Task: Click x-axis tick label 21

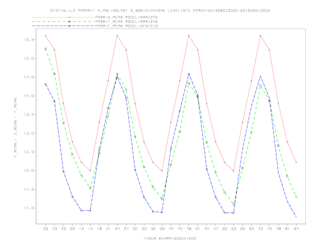Action: point(108,229)
